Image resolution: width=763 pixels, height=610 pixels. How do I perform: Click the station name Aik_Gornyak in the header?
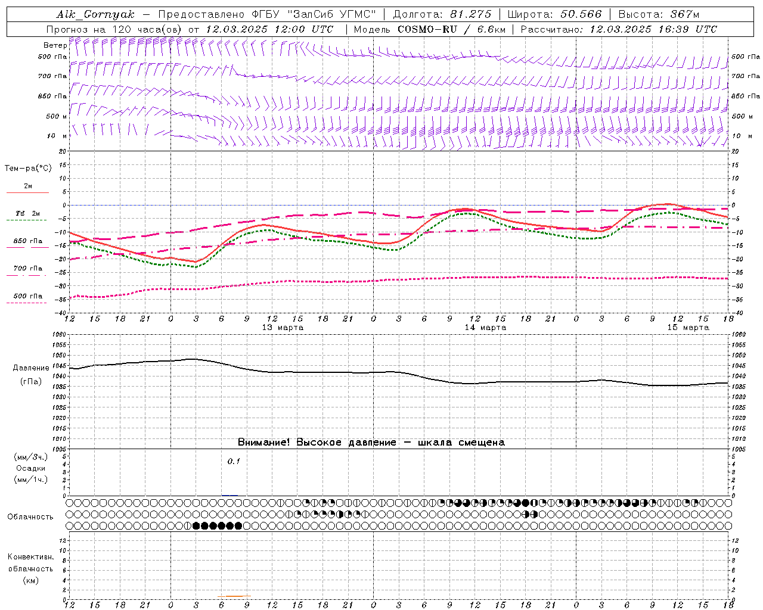(95, 14)
